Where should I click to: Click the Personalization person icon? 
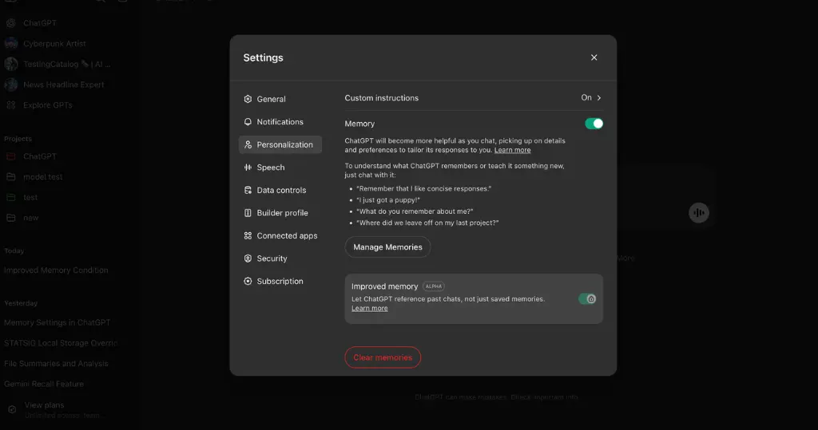coord(248,144)
